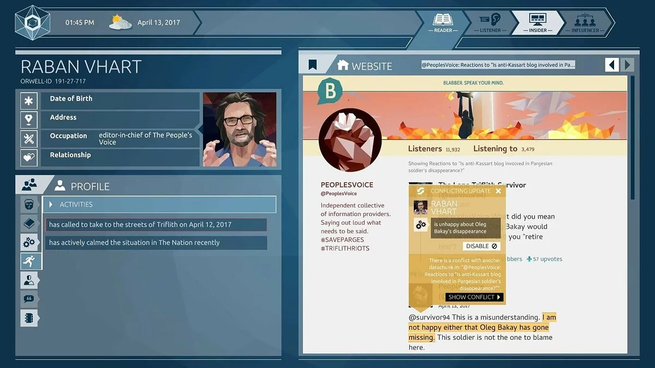Click the bookmark icon next to the website tab
Image resolution: width=655 pixels, height=368 pixels.
pyautogui.click(x=312, y=64)
